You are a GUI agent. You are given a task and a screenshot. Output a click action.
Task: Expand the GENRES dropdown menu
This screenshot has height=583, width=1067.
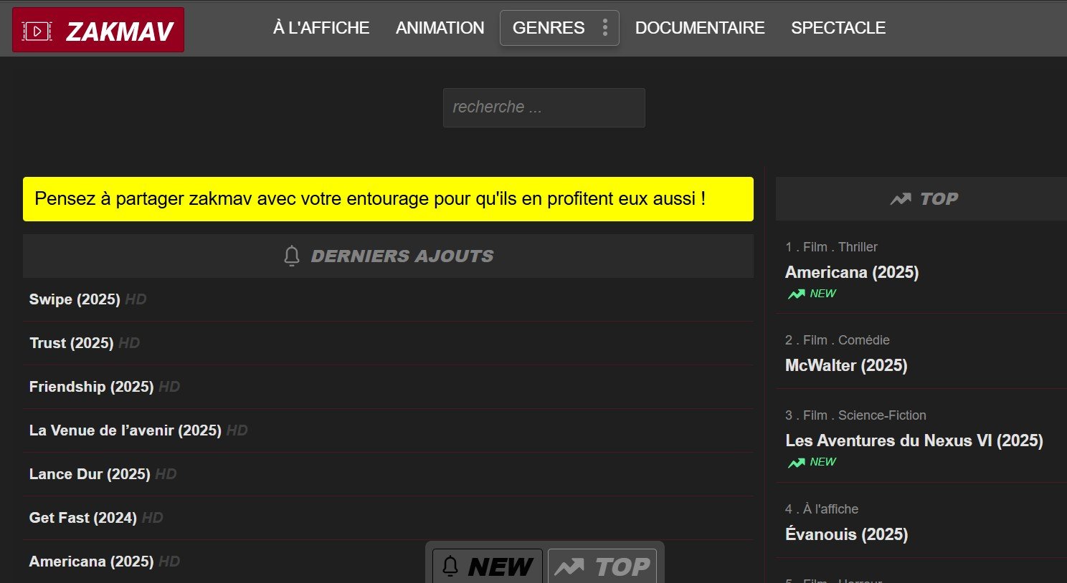coord(549,28)
